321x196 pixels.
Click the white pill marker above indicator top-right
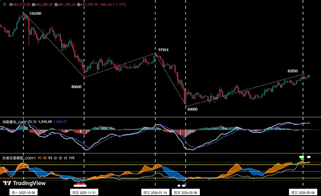(x=309, y=157)
